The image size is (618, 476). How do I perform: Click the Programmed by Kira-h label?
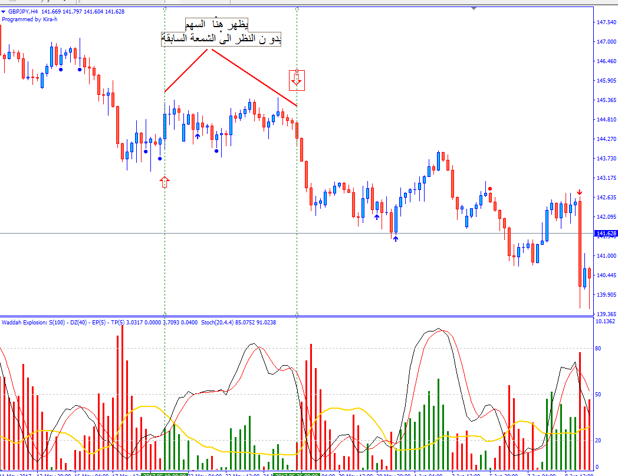[29, 19]
